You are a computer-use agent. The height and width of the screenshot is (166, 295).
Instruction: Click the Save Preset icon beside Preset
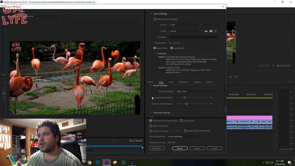[206, 31]
